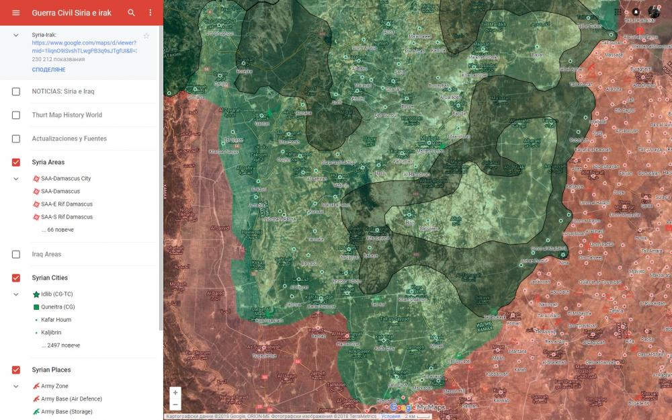This screenshot has width=672, height=420.
Task: Enable the NOTICIAS: Siria e Iraq layer
Action: 16,91
